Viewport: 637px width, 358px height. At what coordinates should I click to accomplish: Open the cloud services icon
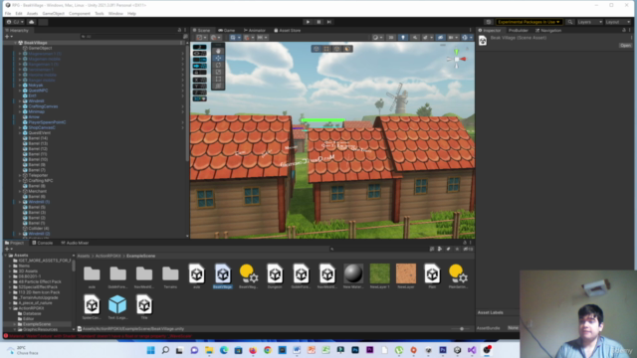click(31, 22)
